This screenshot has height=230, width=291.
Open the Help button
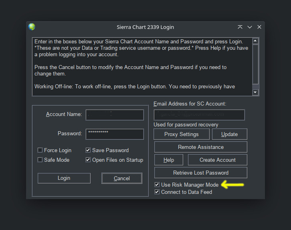pyautogui.click(x=169, y=160)
